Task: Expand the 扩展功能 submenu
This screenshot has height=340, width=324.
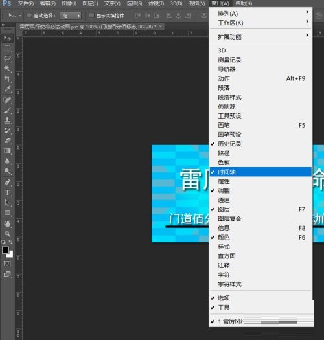Action: point(260,37)
